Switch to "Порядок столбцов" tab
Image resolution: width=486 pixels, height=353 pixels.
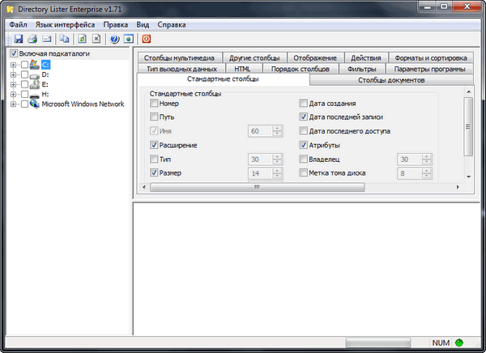[301, 69]
